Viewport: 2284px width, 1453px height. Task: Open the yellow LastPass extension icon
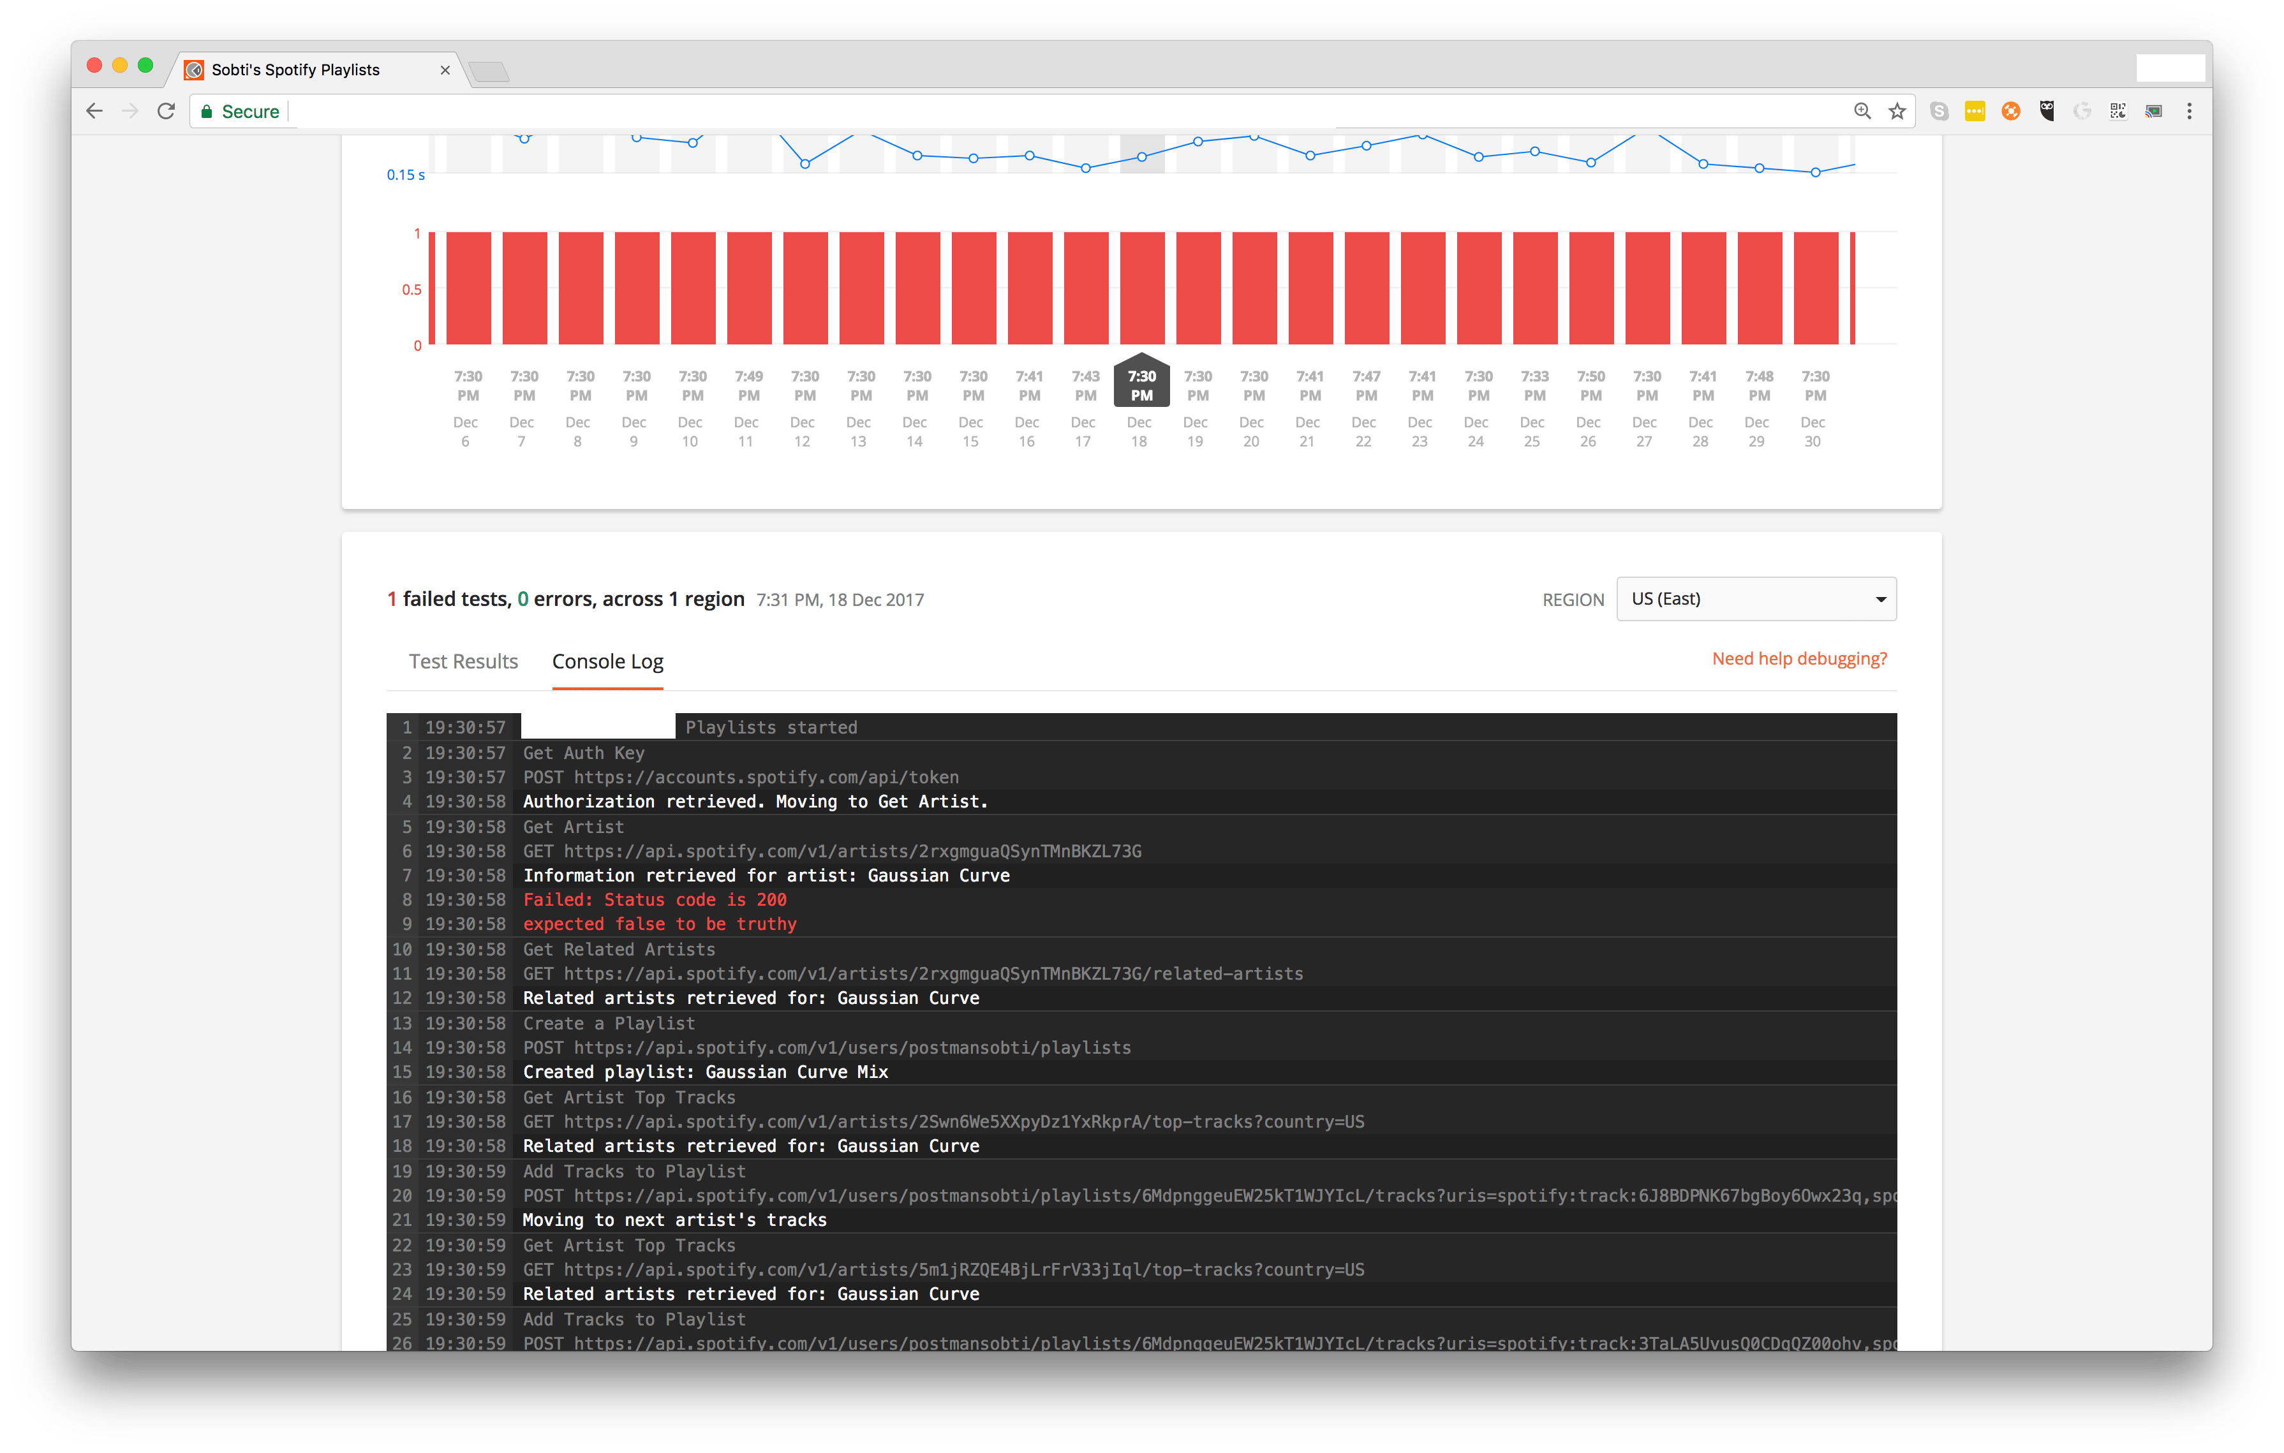tap(1975, 112)
